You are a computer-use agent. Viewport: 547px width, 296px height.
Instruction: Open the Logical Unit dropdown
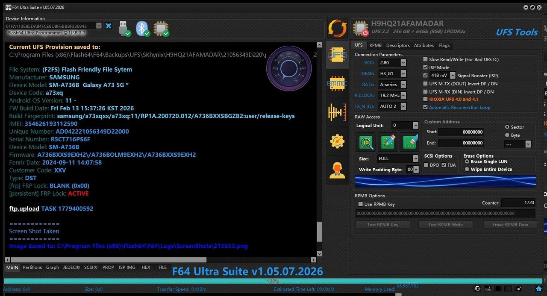point(405,126)
